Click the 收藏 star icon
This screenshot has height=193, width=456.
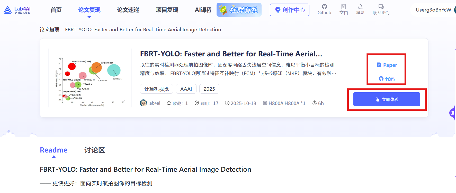[x=169, y=103]
